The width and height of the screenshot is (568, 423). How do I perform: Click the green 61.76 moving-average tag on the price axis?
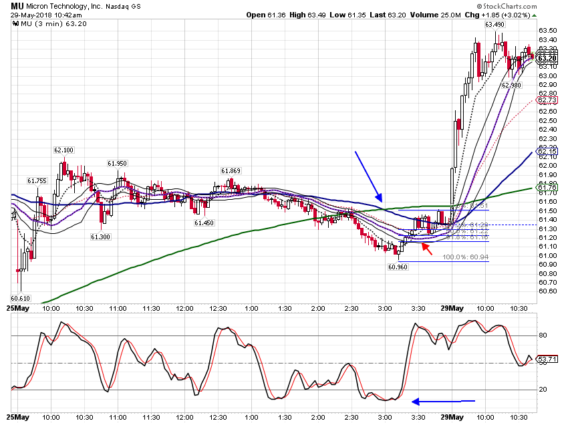point(547,187)
